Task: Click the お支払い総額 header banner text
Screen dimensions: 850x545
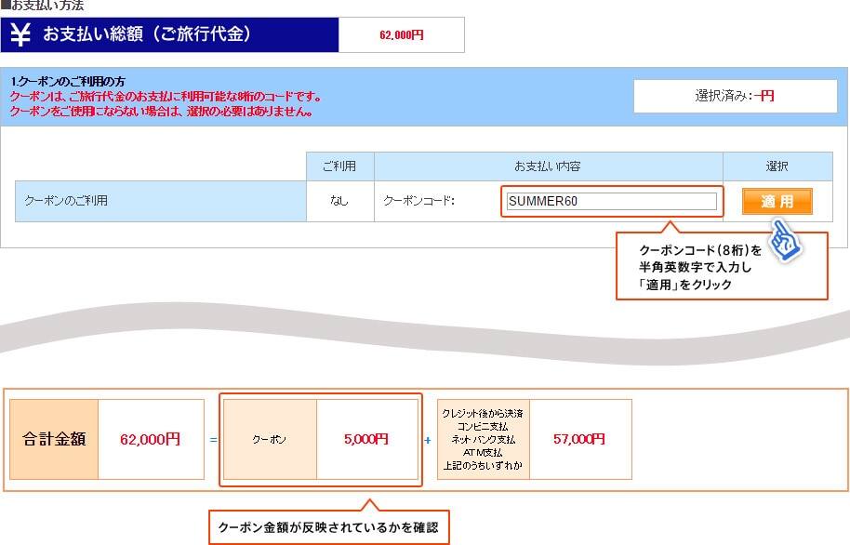Action: click(x=147, y=34)
